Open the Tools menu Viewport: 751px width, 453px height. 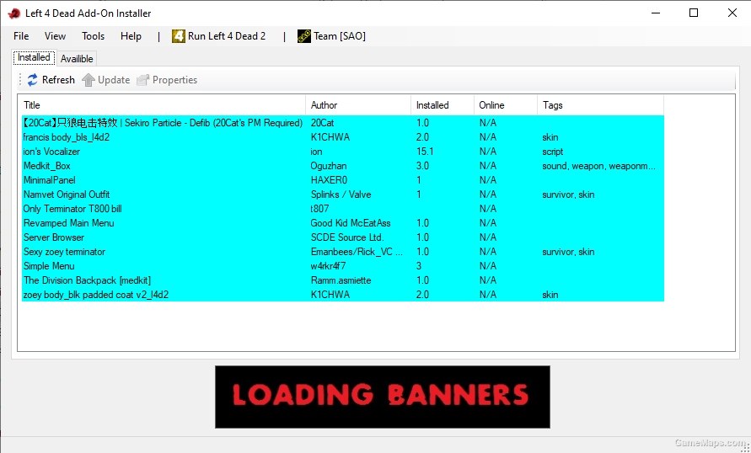pos(93,36)
